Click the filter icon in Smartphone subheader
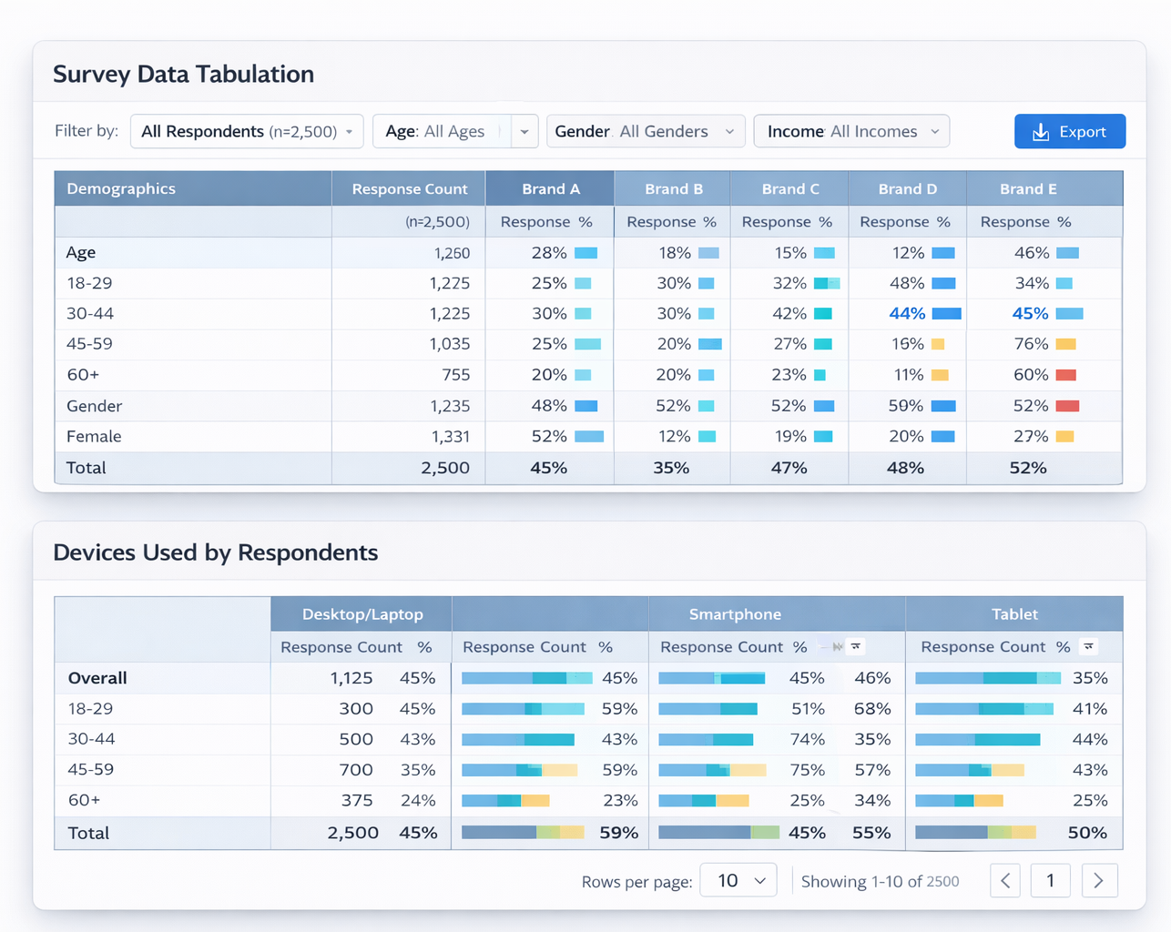Screen dimensions: 1171x932 pyautogui.click(x=855, y=646)
